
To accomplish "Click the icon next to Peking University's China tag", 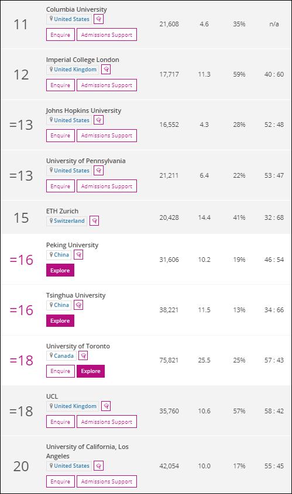I will click(78, 254).
